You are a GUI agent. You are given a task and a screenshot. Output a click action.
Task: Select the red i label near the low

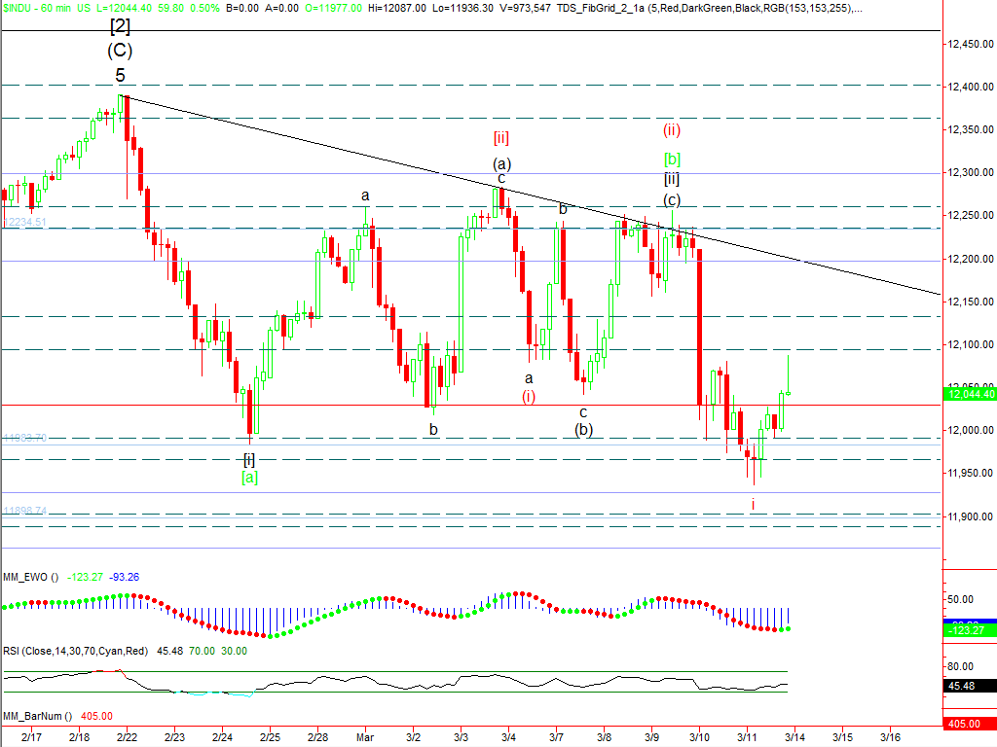[753, 504]
